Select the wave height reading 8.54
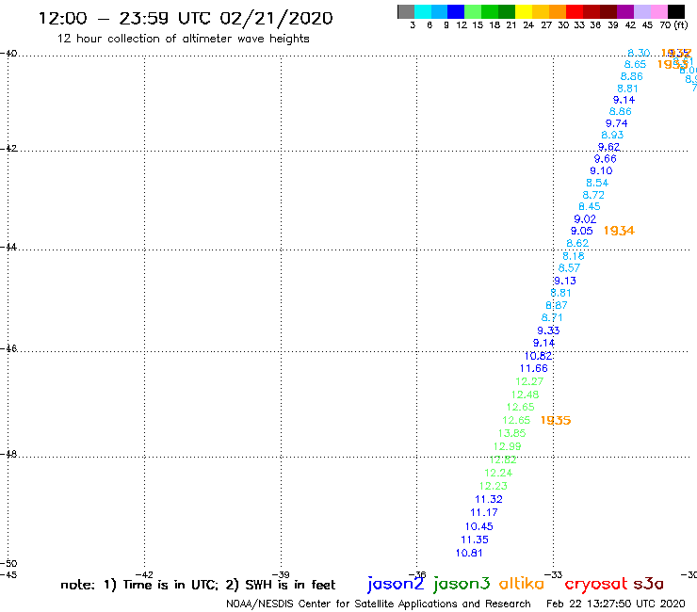 coord(597,183)
